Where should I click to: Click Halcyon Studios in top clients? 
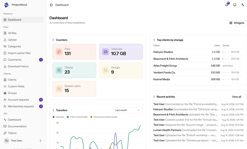163,52
